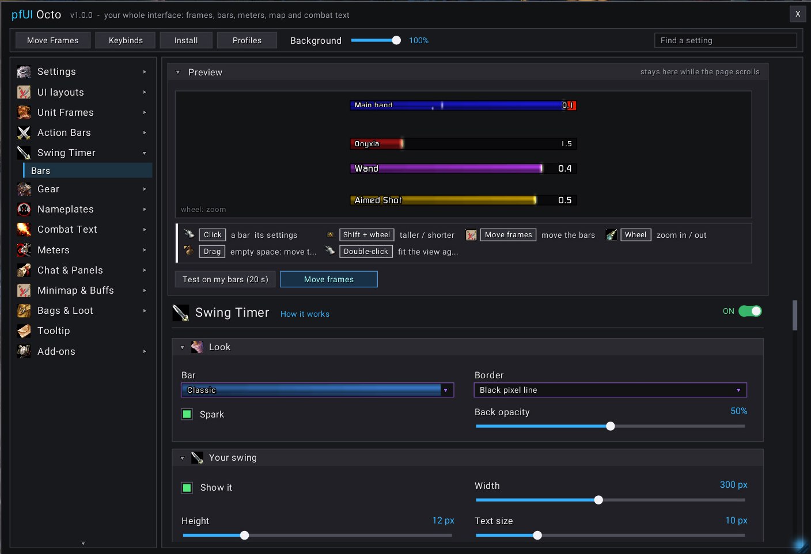This screenshot has width=811, height=554.
Task: Click the Look section icon
Action: (197, 347)
